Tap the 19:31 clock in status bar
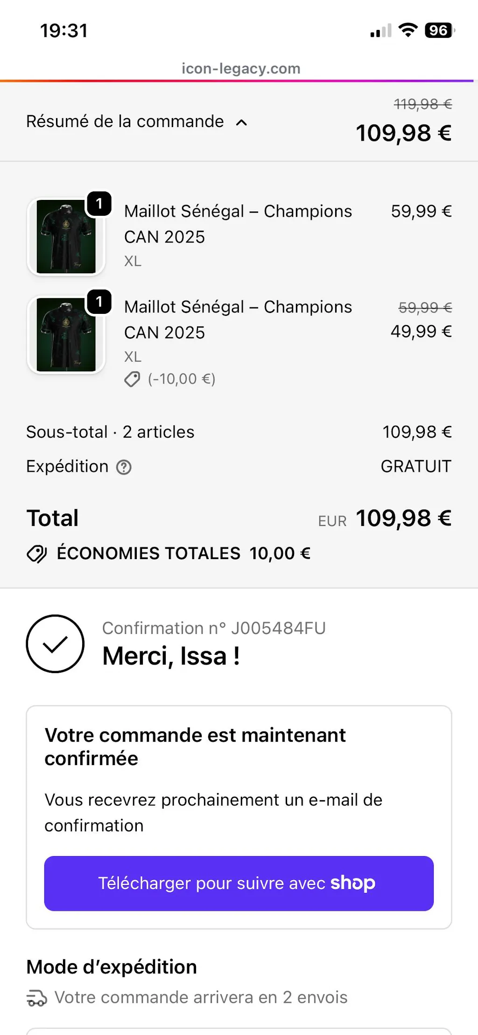Screen dimensions: 478x1035 [64, 31]
